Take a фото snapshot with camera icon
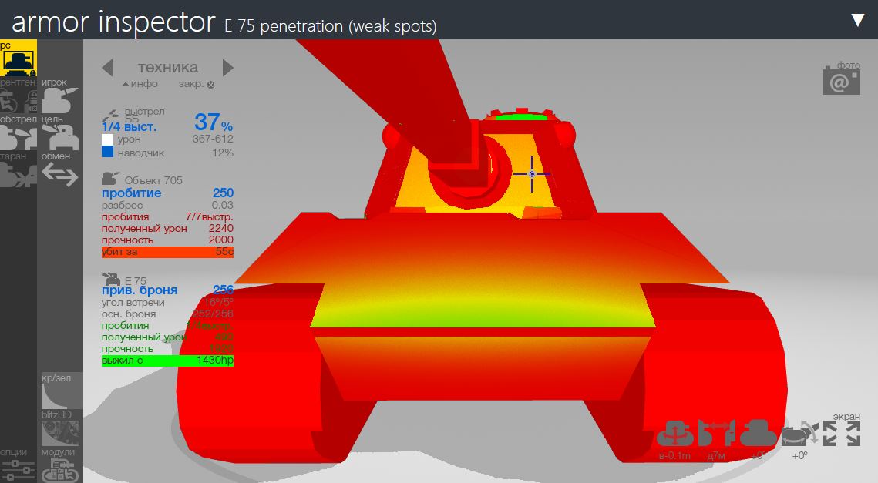 tap(842, 82)
